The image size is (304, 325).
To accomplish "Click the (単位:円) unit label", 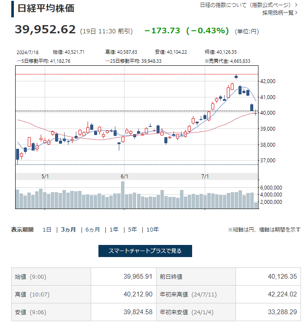I will tap(247, 32).
